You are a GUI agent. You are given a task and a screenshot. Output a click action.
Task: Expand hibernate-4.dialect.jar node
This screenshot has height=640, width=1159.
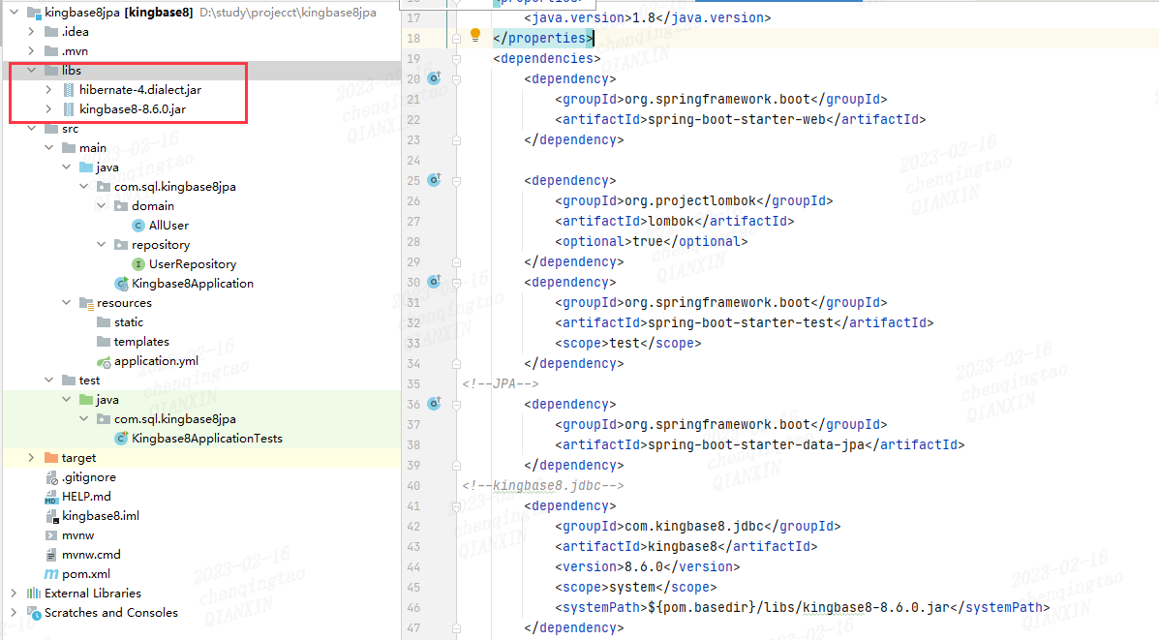tap(48, 89)
